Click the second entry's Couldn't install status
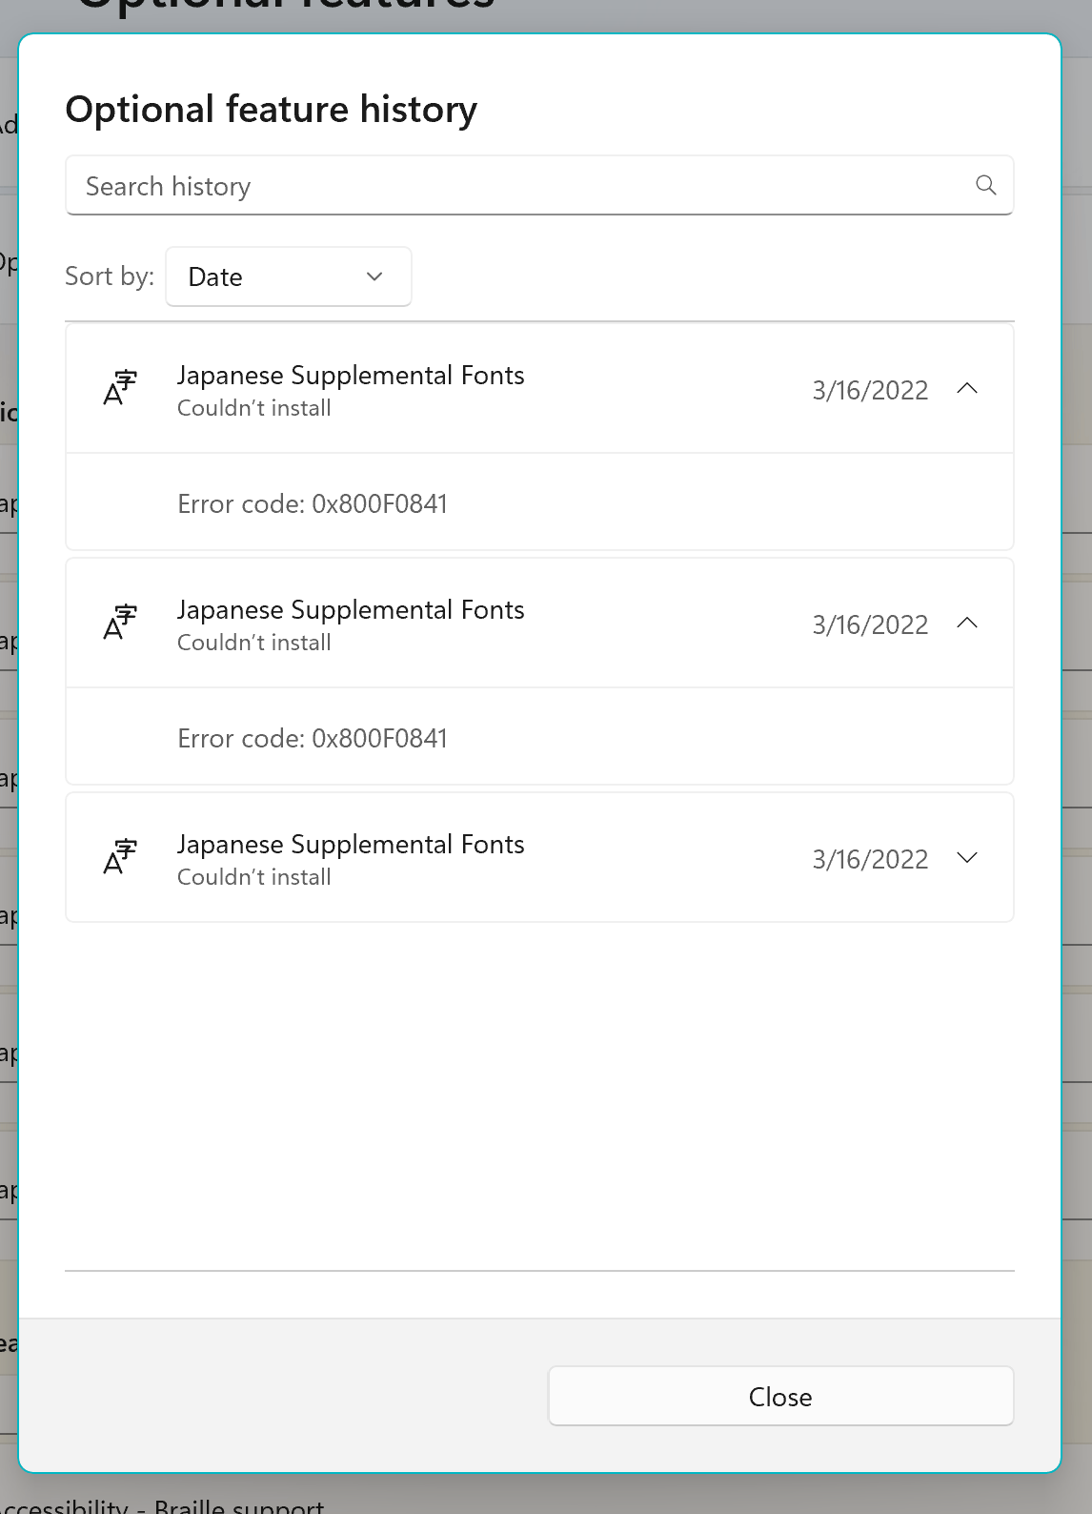 (254, 643)
